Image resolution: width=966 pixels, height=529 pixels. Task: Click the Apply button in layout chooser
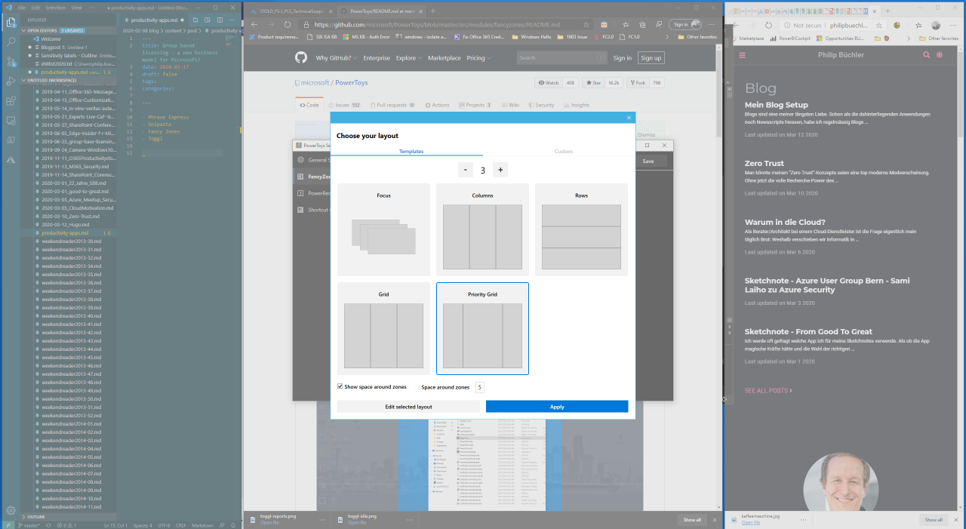557,407
